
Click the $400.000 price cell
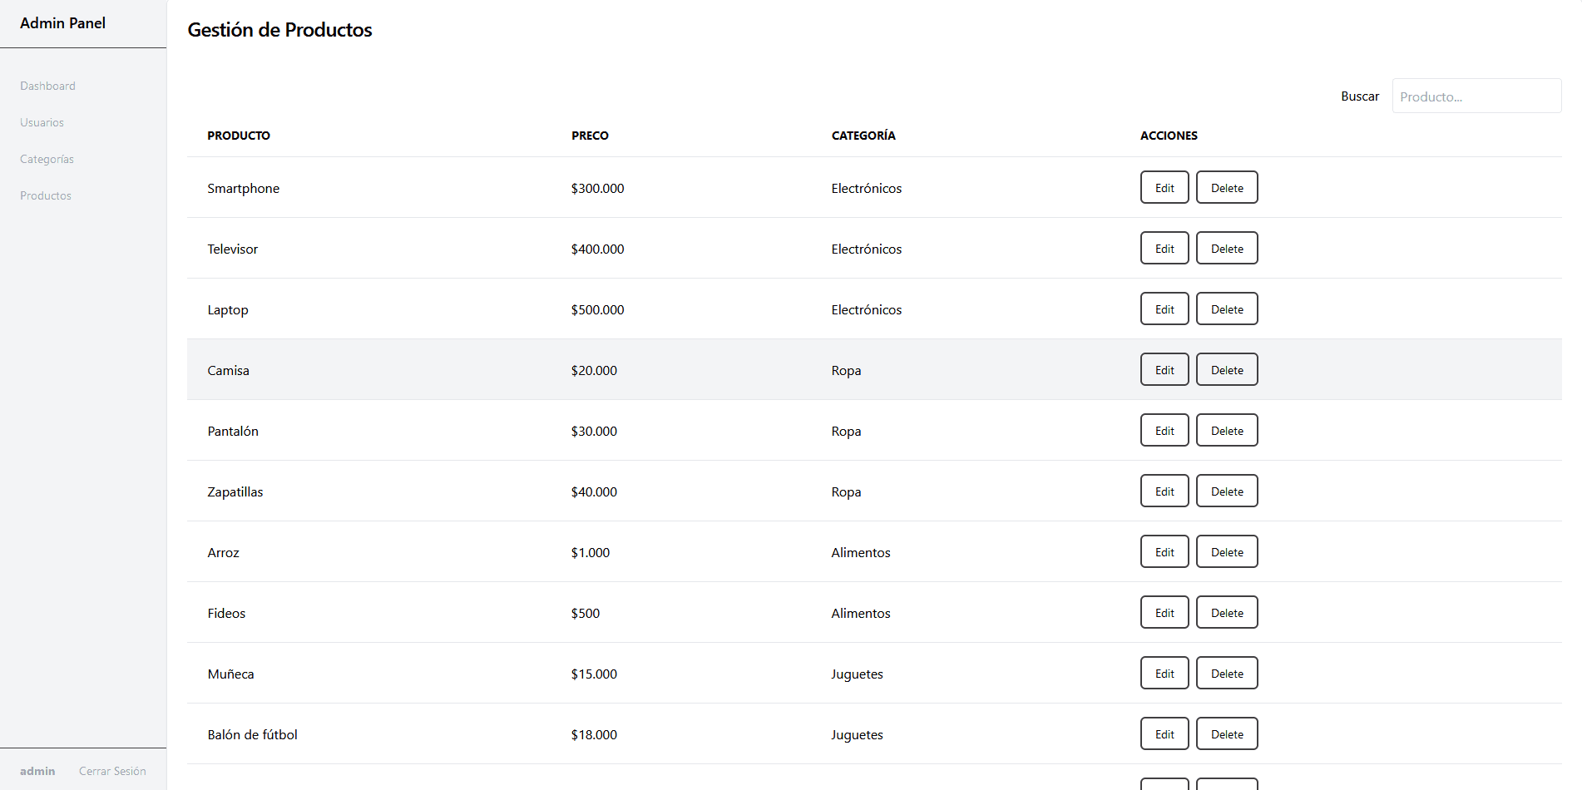598,249
